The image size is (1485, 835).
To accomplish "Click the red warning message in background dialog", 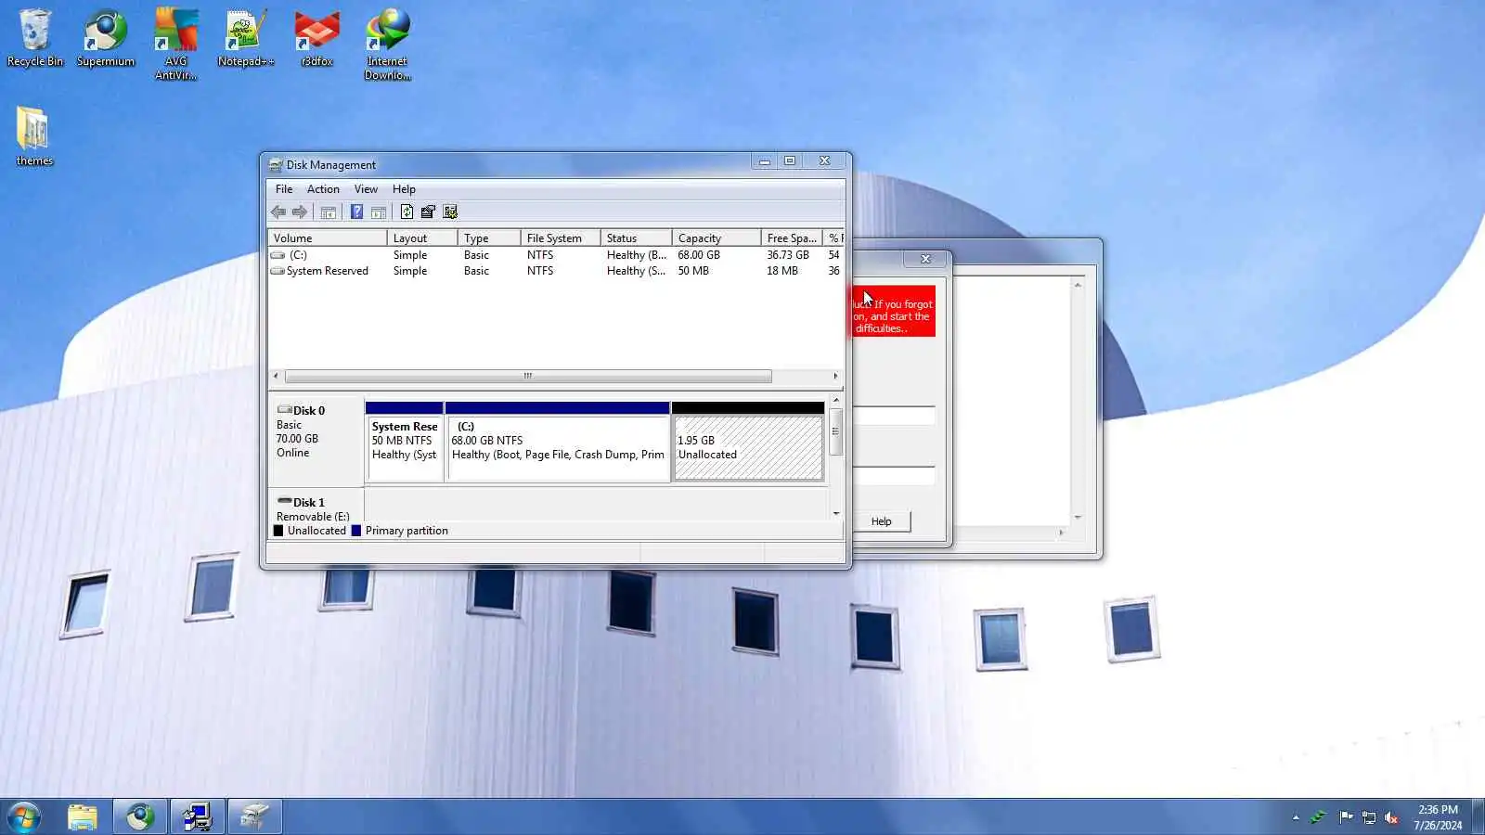I will point(894,312).
